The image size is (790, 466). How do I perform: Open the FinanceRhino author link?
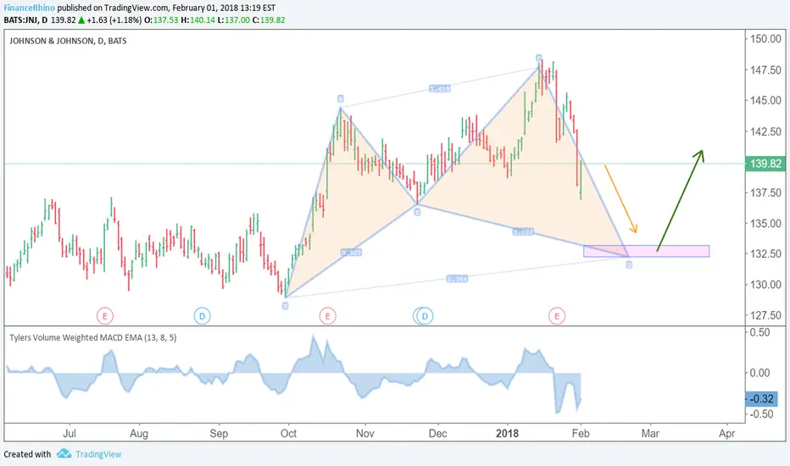coord(29,8)
